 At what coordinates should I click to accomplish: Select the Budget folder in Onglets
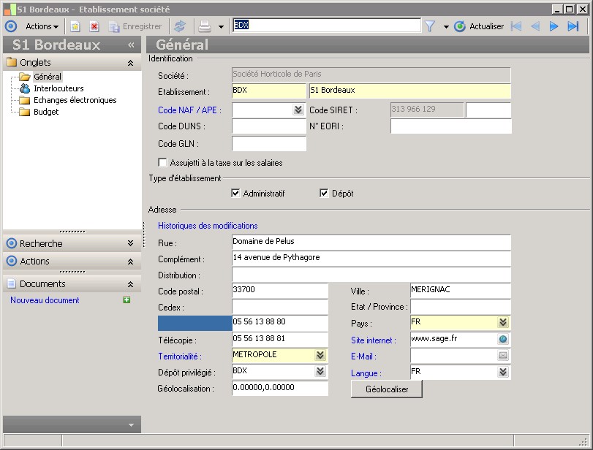pyautogui.click(x=46, y=112)
